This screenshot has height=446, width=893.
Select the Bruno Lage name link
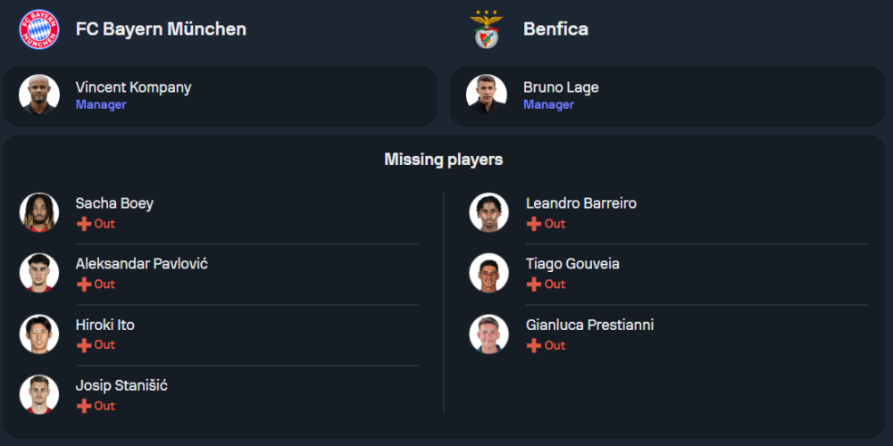(561, 87)
